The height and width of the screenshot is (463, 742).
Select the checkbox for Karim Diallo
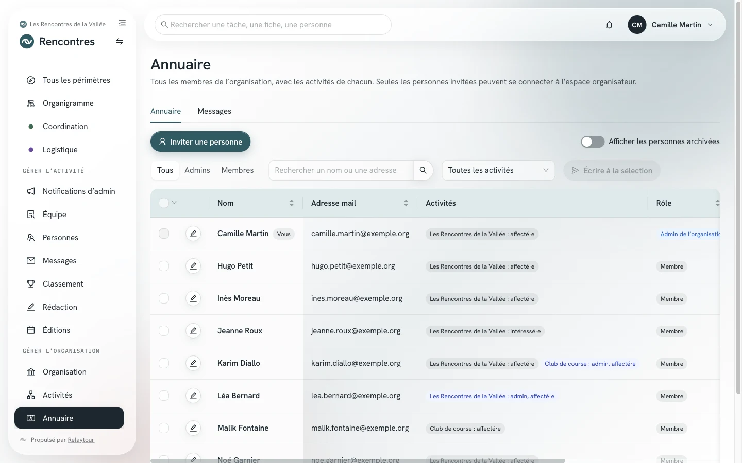[164, 363]
